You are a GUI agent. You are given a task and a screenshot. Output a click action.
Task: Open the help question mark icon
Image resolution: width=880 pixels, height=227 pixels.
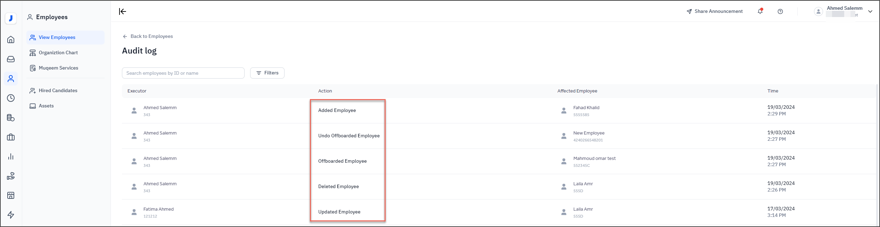(780, 11)
